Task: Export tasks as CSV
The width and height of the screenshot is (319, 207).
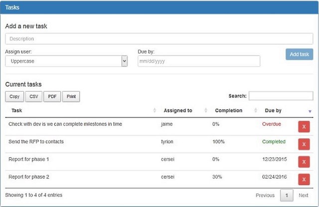Action: click(34, 97)
